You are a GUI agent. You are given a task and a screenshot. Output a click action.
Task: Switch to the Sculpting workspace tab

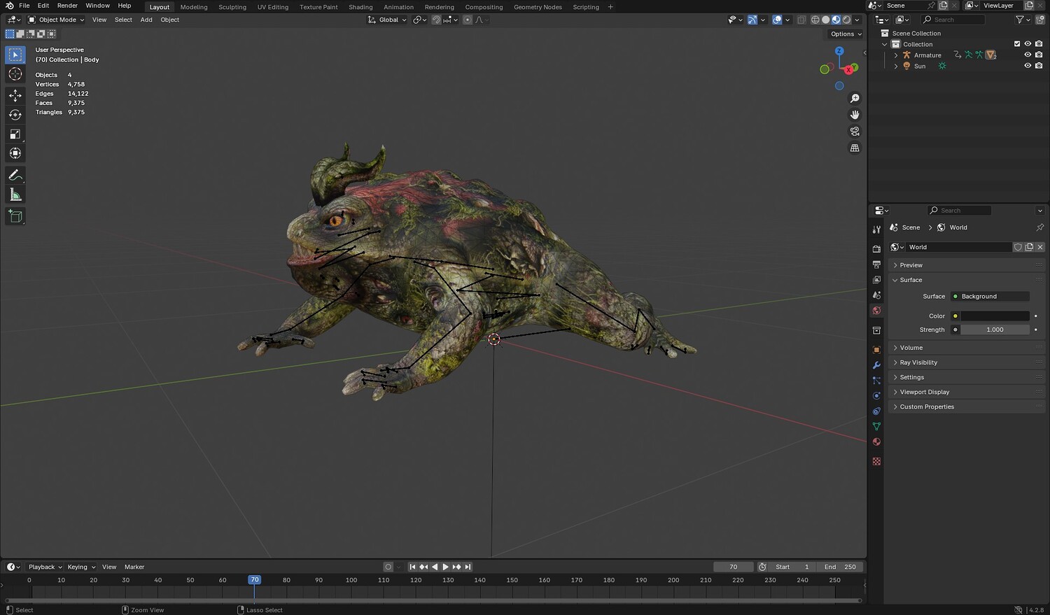click(x=232, y=7)
